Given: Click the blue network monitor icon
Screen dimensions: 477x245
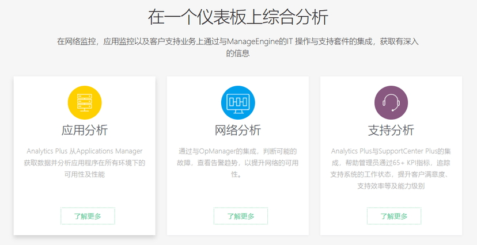Looking at the screenshot, I should tap(237, 102).
